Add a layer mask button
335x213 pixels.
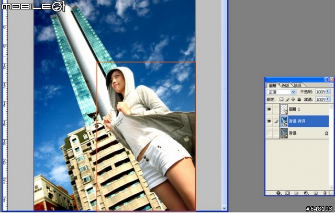click(287, 193)
